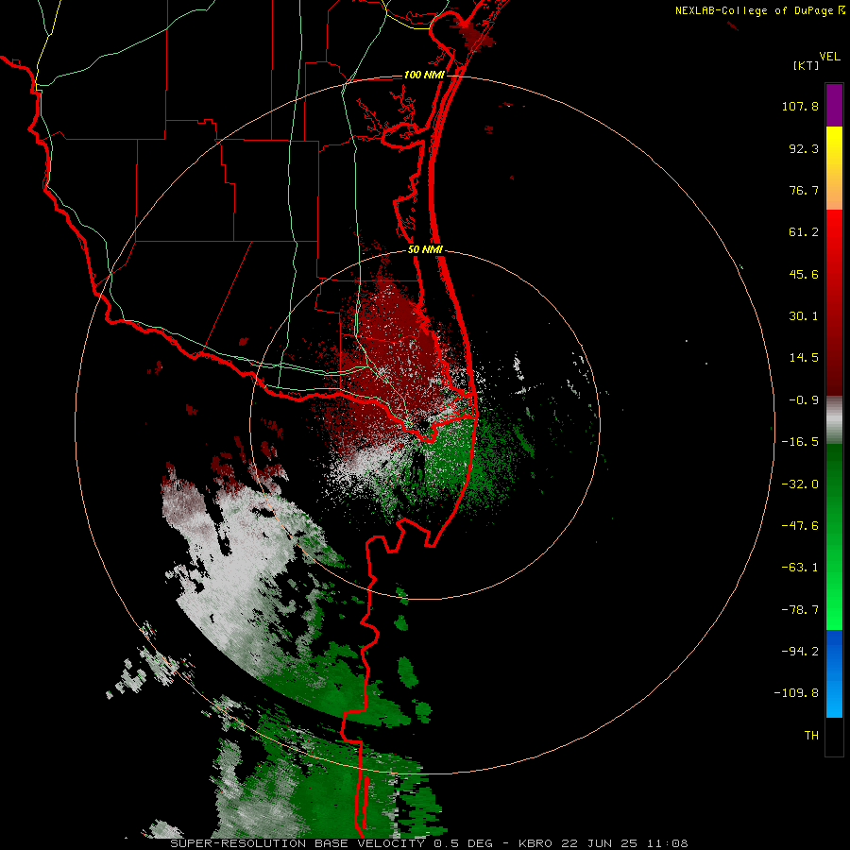This screenshot has height=850, width=850.
Task: Click the 45.6 legend value
Action: click(804, 274)
